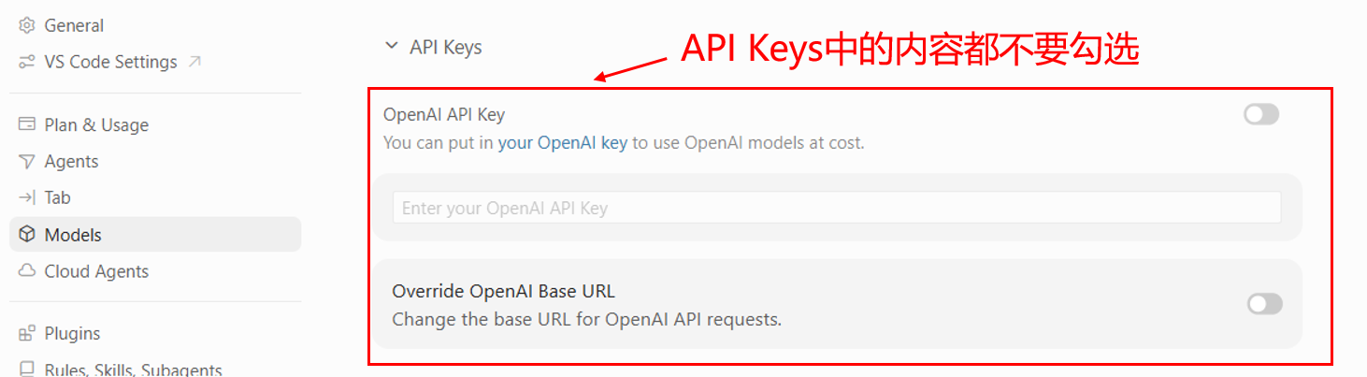
Task: Click the Plan & Usage card icon
Action: [27, 124]
